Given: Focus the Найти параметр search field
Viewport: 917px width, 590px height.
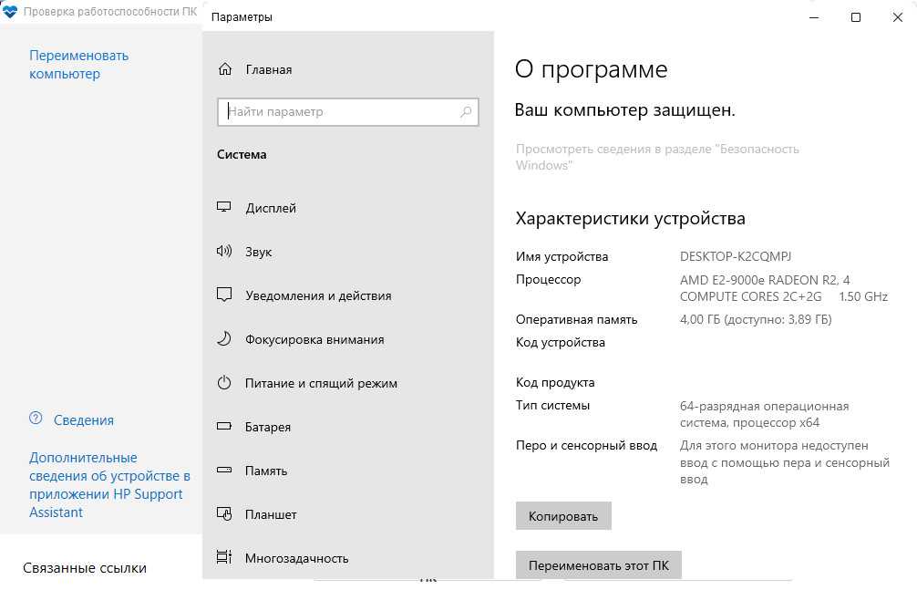Looking at the screenshot, I should click(337, 112).
